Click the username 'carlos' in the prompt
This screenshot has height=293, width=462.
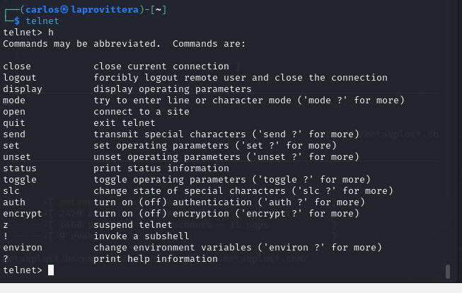(42, 10)
